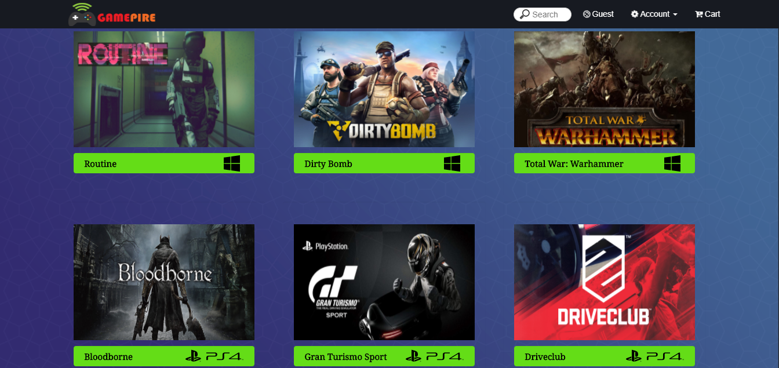
Task: Click the gear icon next to Account
Action: (635, 14)
